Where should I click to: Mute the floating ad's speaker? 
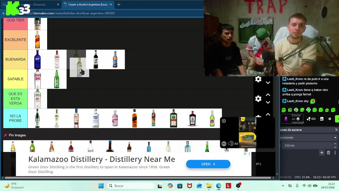click(x=231, y=144)
